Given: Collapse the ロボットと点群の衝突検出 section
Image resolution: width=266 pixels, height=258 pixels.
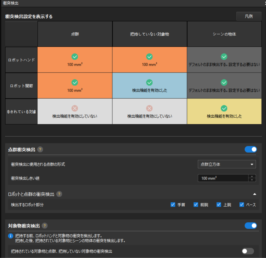Looking at the screenshot, I should coord(254,194).
